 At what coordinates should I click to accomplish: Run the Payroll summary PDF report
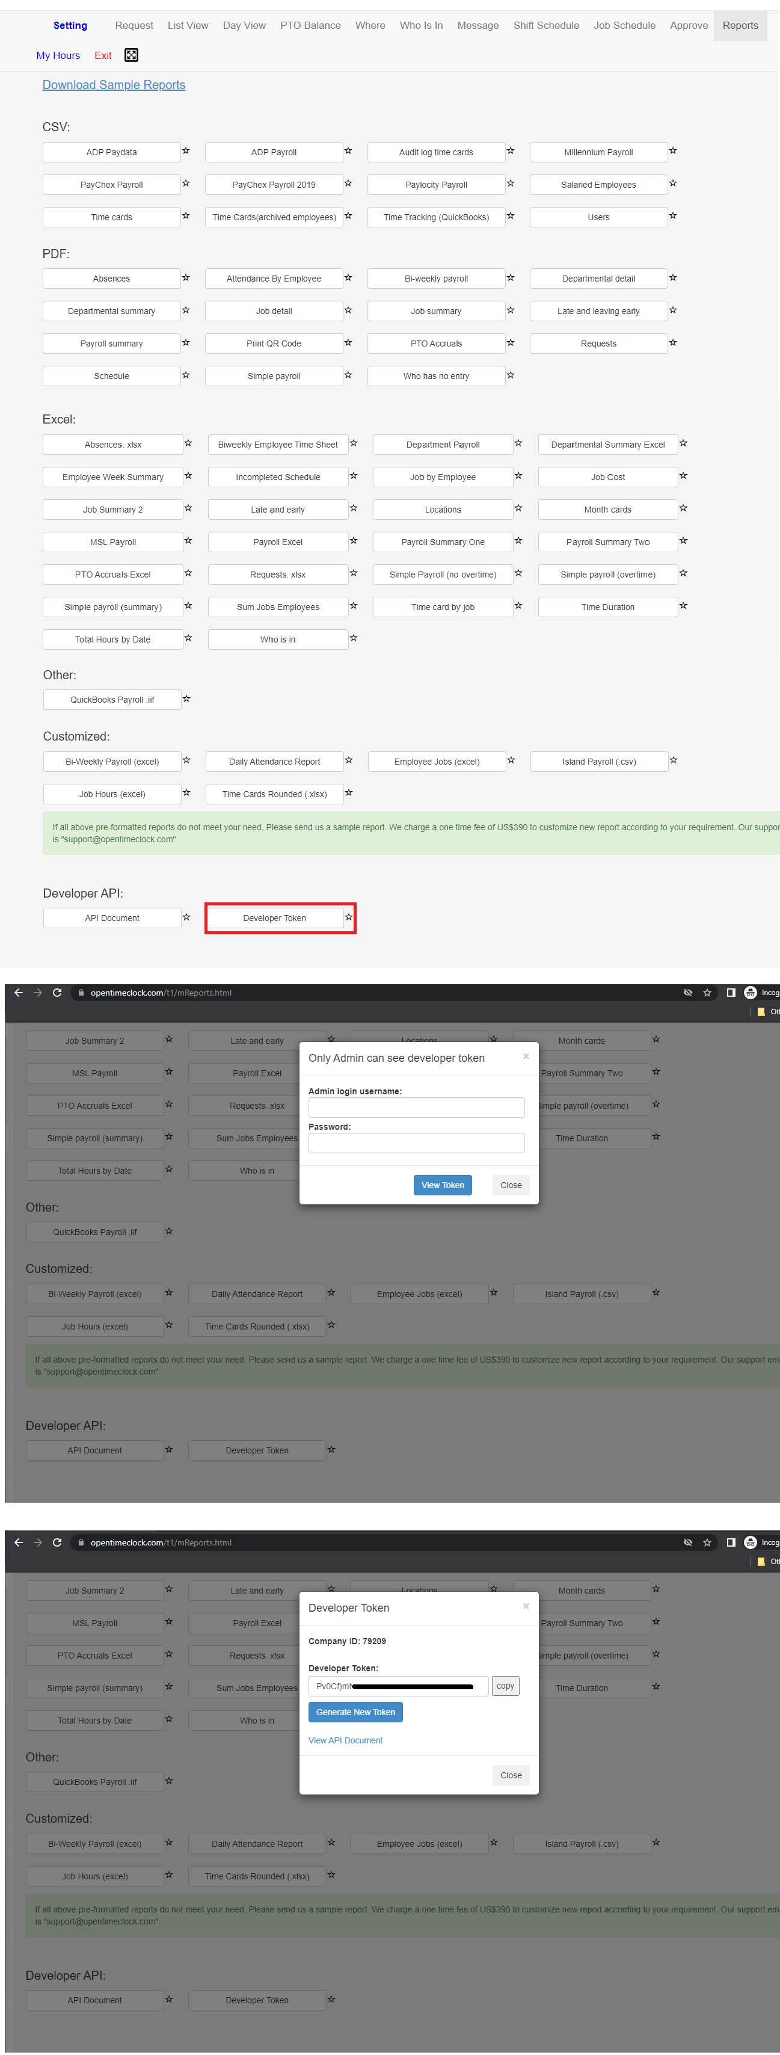[112, 343]
